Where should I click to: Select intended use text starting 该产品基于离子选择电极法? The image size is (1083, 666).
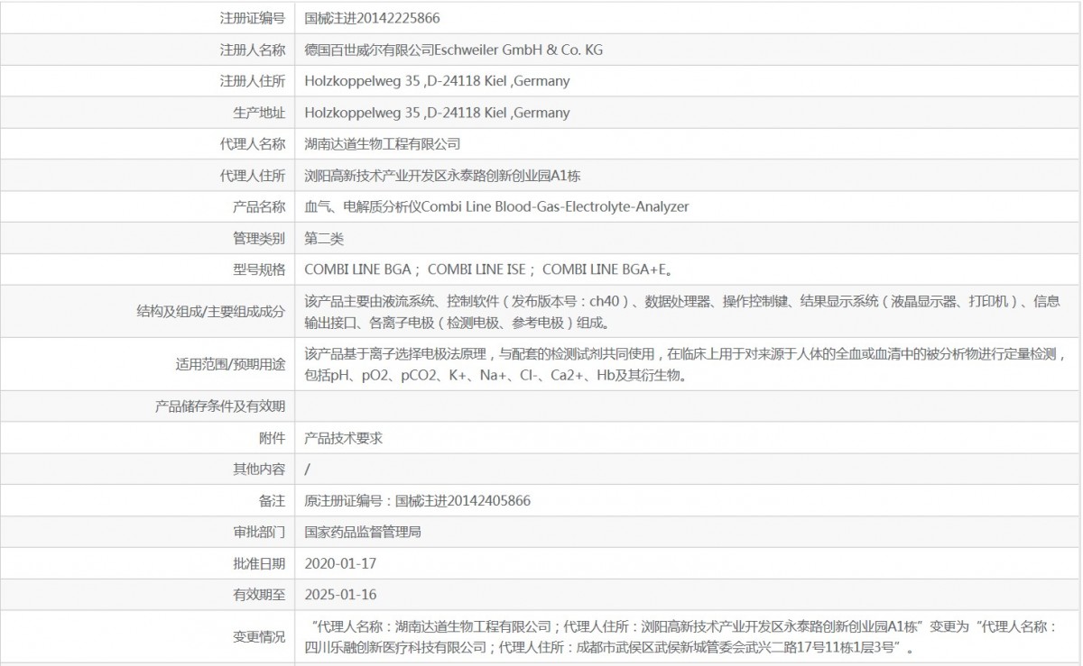click(x=687, y=365)
